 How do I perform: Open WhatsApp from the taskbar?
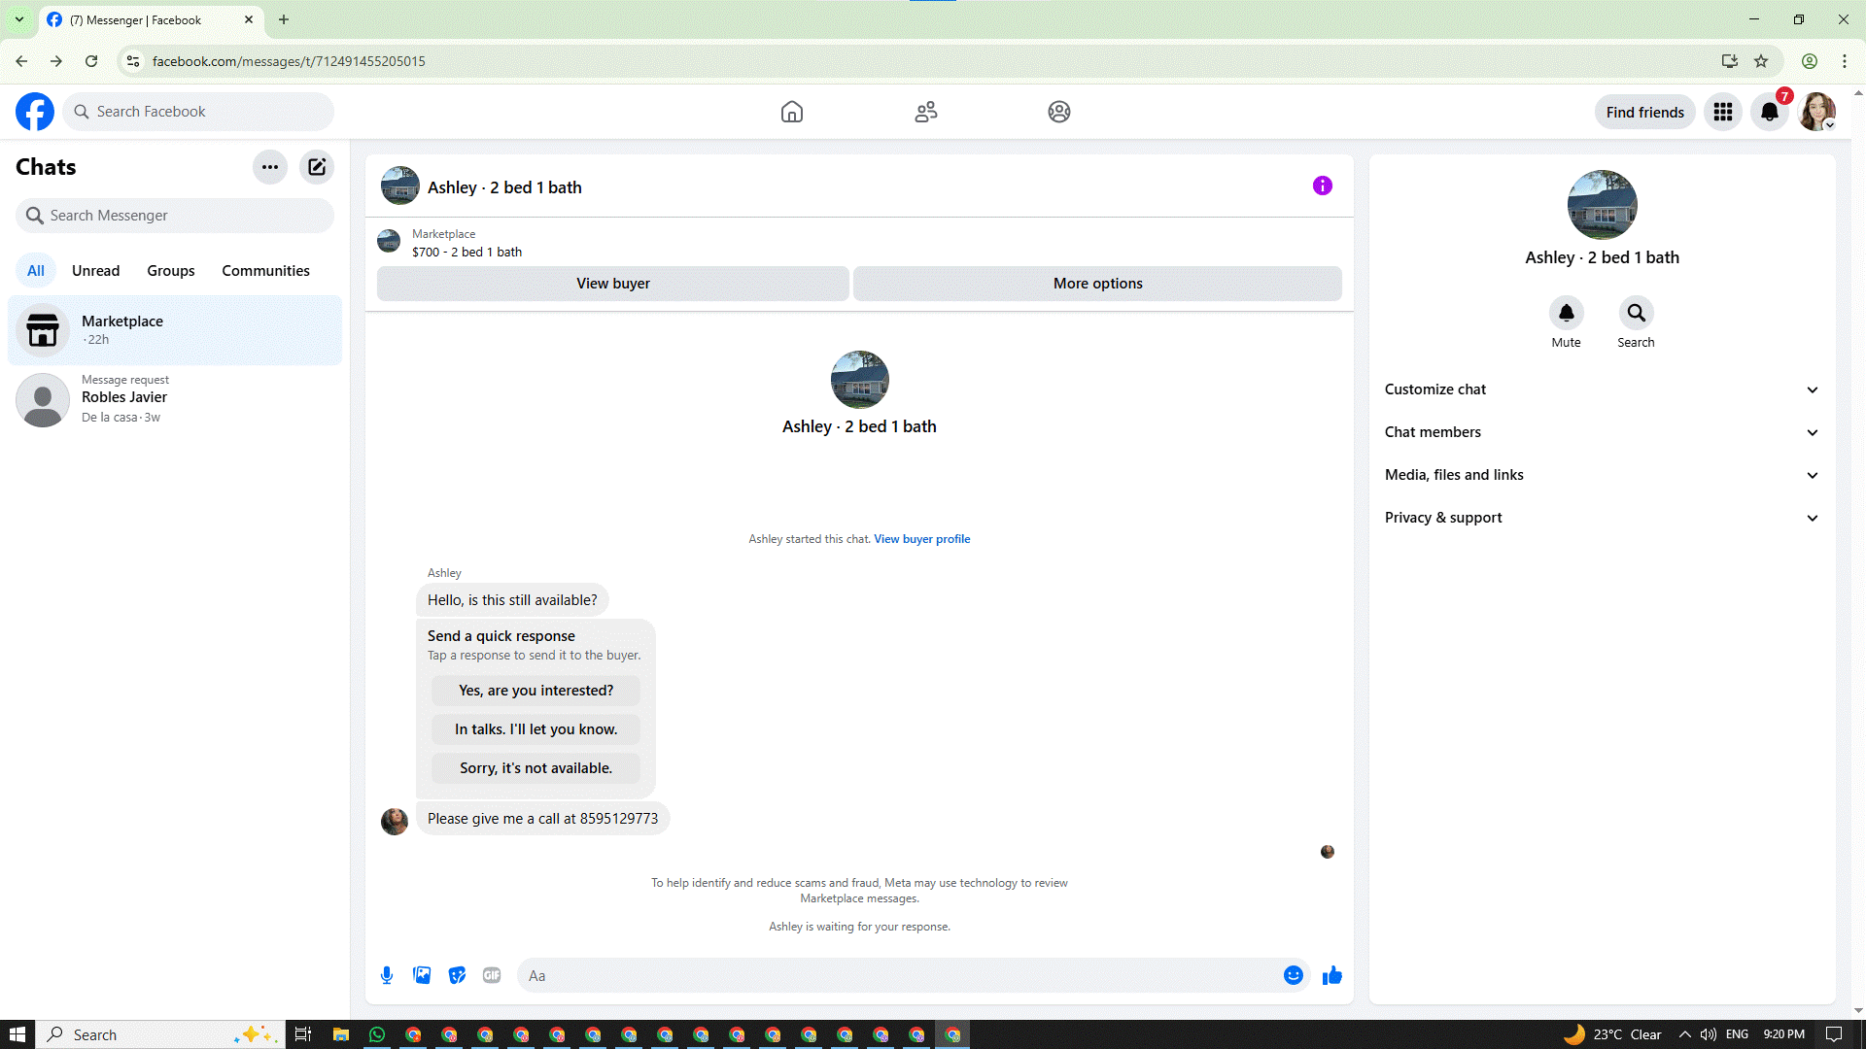tap(377, 1034)
